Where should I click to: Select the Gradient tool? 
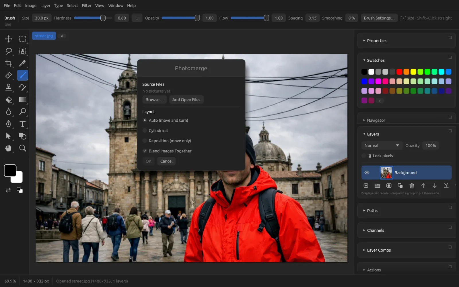[22, 100]
